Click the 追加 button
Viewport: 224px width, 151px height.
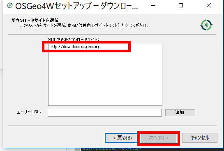tap(180, 112)
